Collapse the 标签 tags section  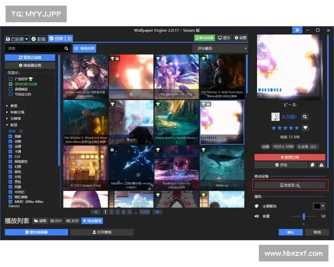pyautogui.click(x=12, y=125)
